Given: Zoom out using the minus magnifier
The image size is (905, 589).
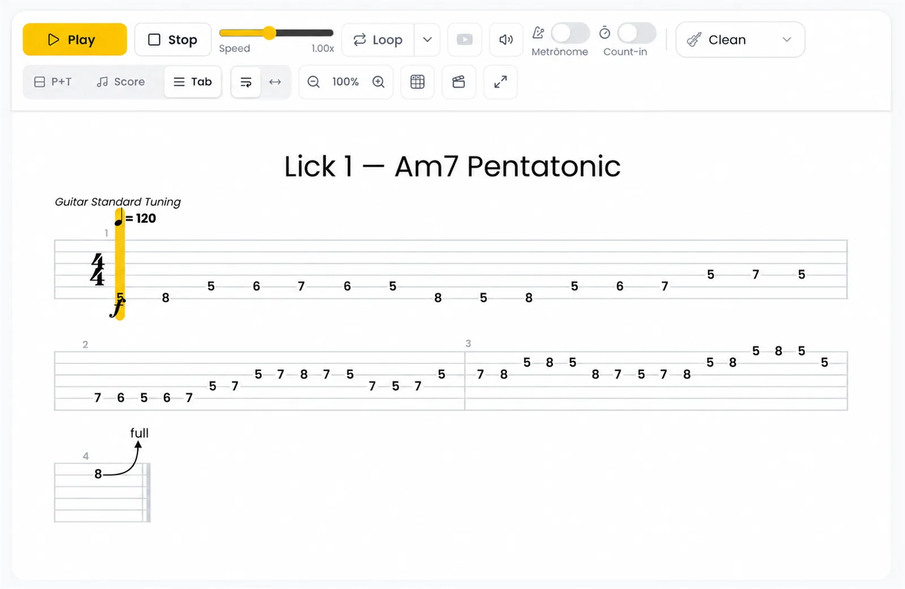Looking at the screenshot, I should [313, 82].
